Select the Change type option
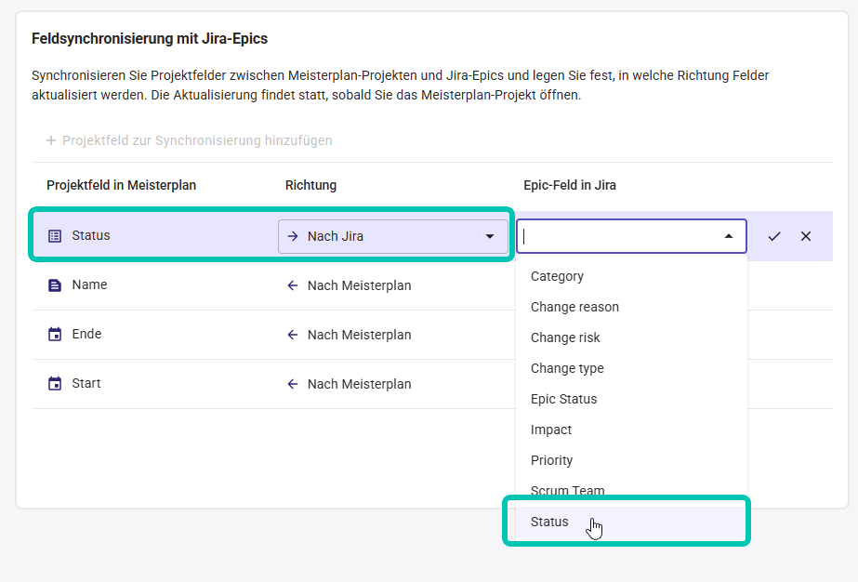 click(631, 368)
